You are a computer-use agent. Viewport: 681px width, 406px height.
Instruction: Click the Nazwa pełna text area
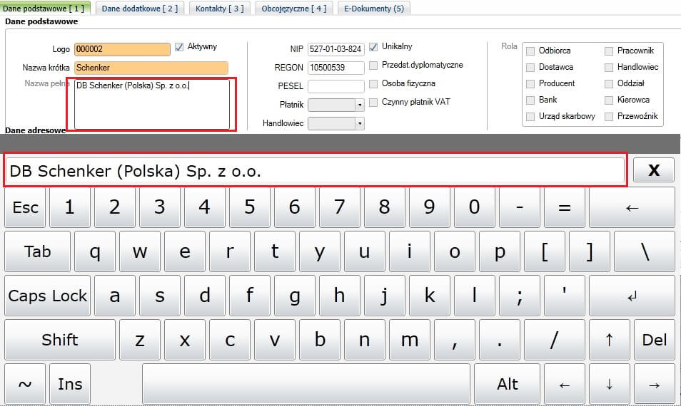[x=151, y=104]
